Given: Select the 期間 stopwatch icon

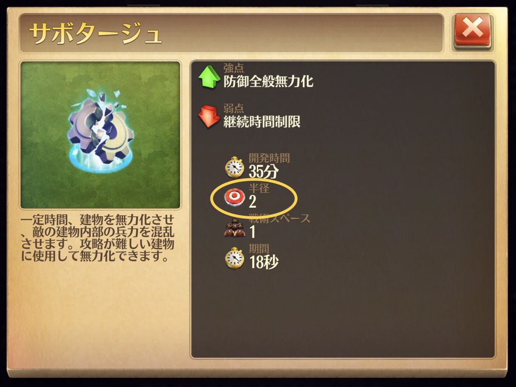Looking at the screenshot, I should (234, 257).
